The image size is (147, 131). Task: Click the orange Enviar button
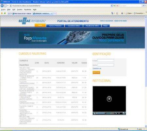[96, 73]
